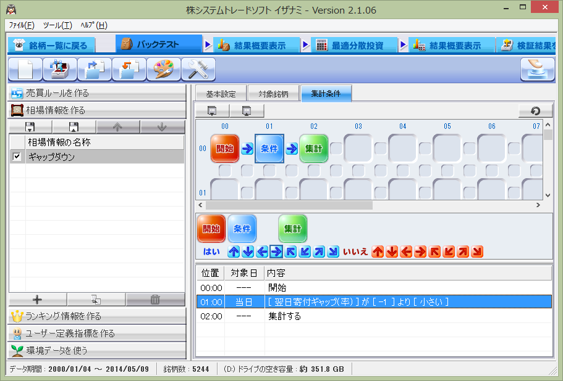This screenshot has height=381, width=563.
Task: Click flowchart vertical scroll down arrow
Action: 548,195
